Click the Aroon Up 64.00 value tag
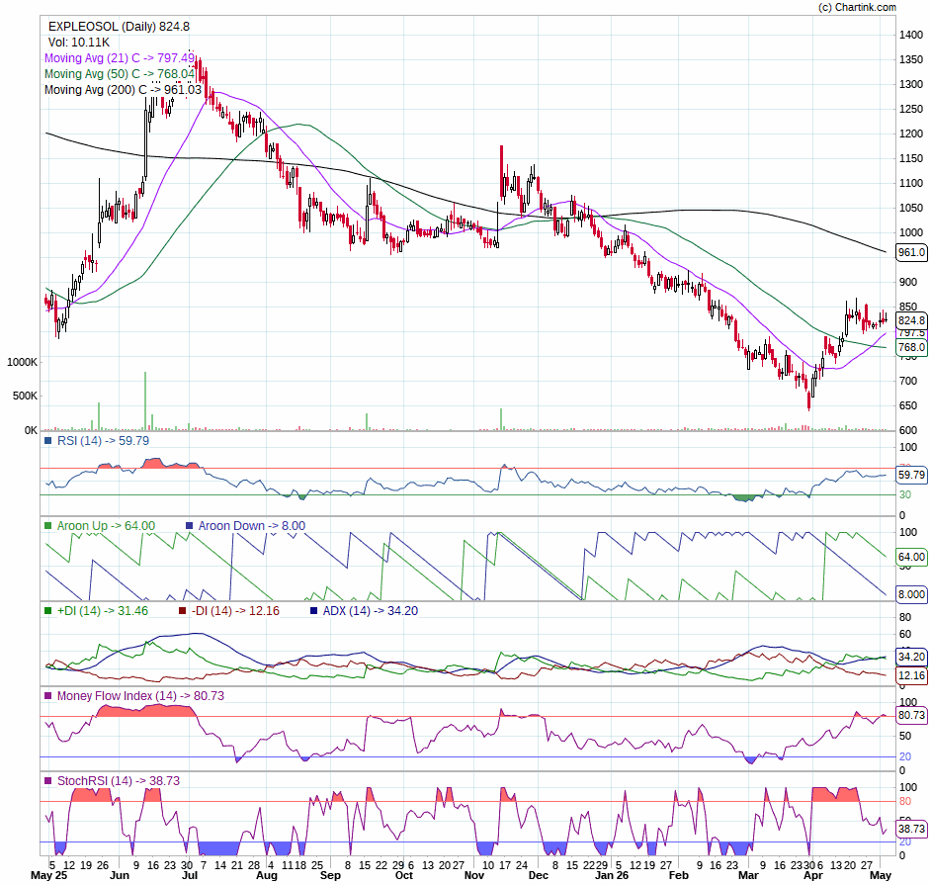Image resolution: width=930 pixels, height=885 pixels. pyautogui.click(x=911, y=557)
